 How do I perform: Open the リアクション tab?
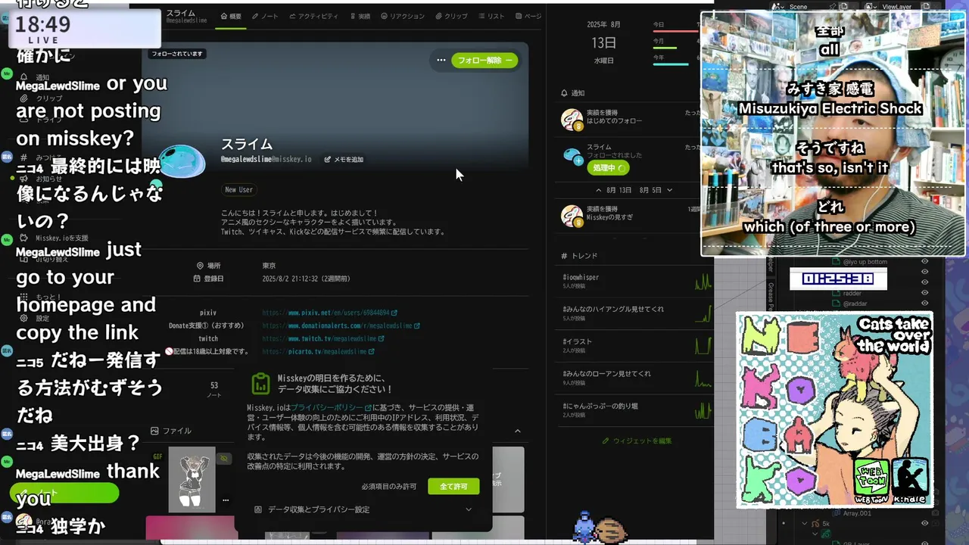pyautogui.click(x=403, y=16)
